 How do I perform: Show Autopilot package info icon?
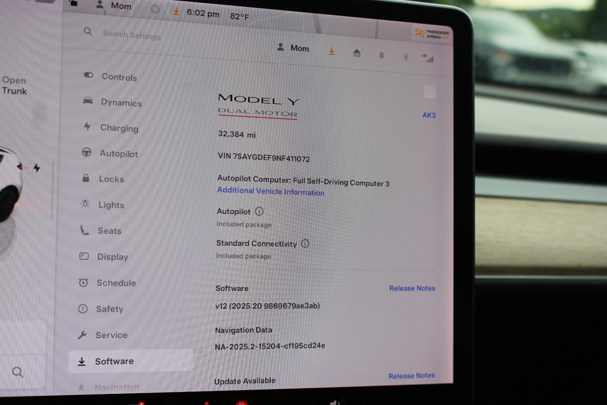259,211
